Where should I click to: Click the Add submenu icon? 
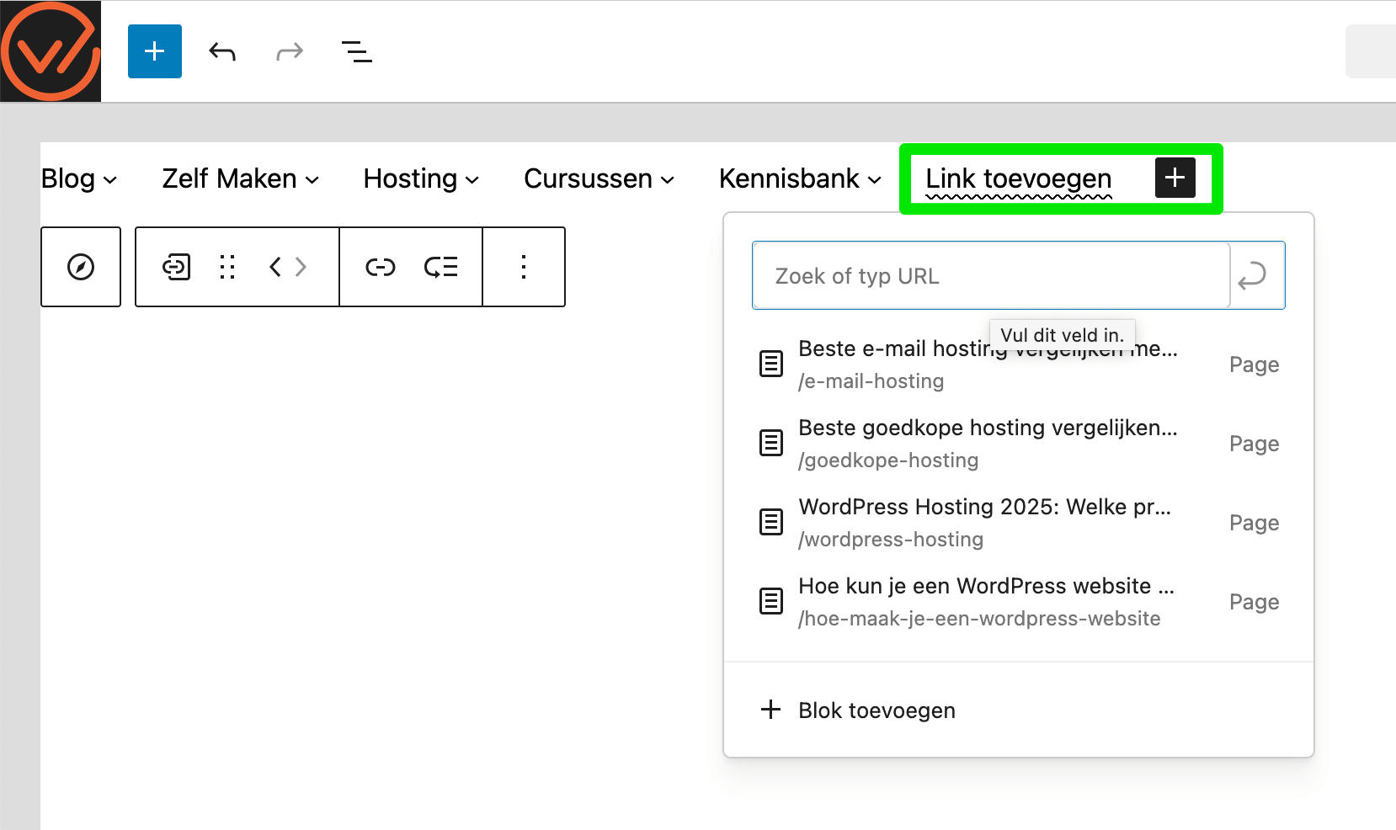point(441,267)
